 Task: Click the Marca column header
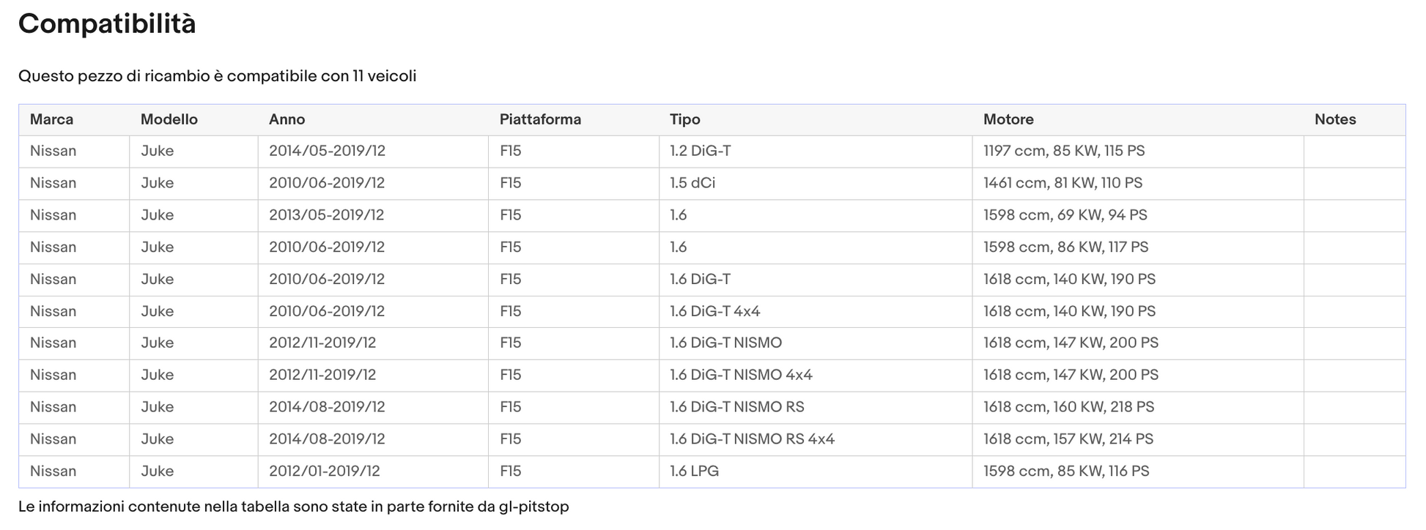(x=51, y=119)
